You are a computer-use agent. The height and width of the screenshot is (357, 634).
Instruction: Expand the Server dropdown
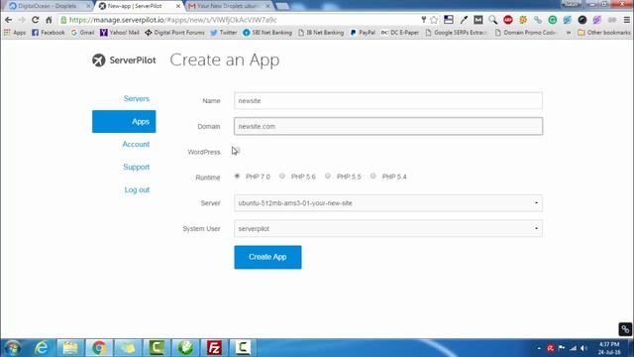click(388, 203)
